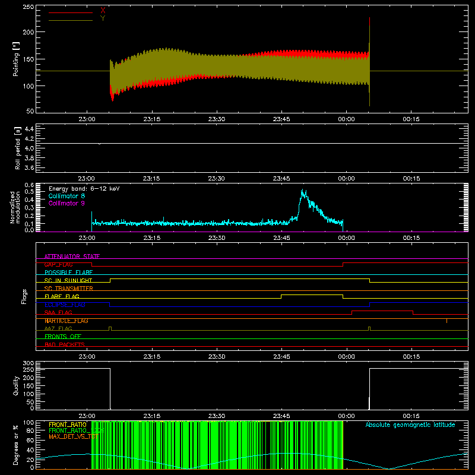
Task: Click the 3.6 tick on Roll period axis
Action: pyautogui.click(x=29, y=167)
